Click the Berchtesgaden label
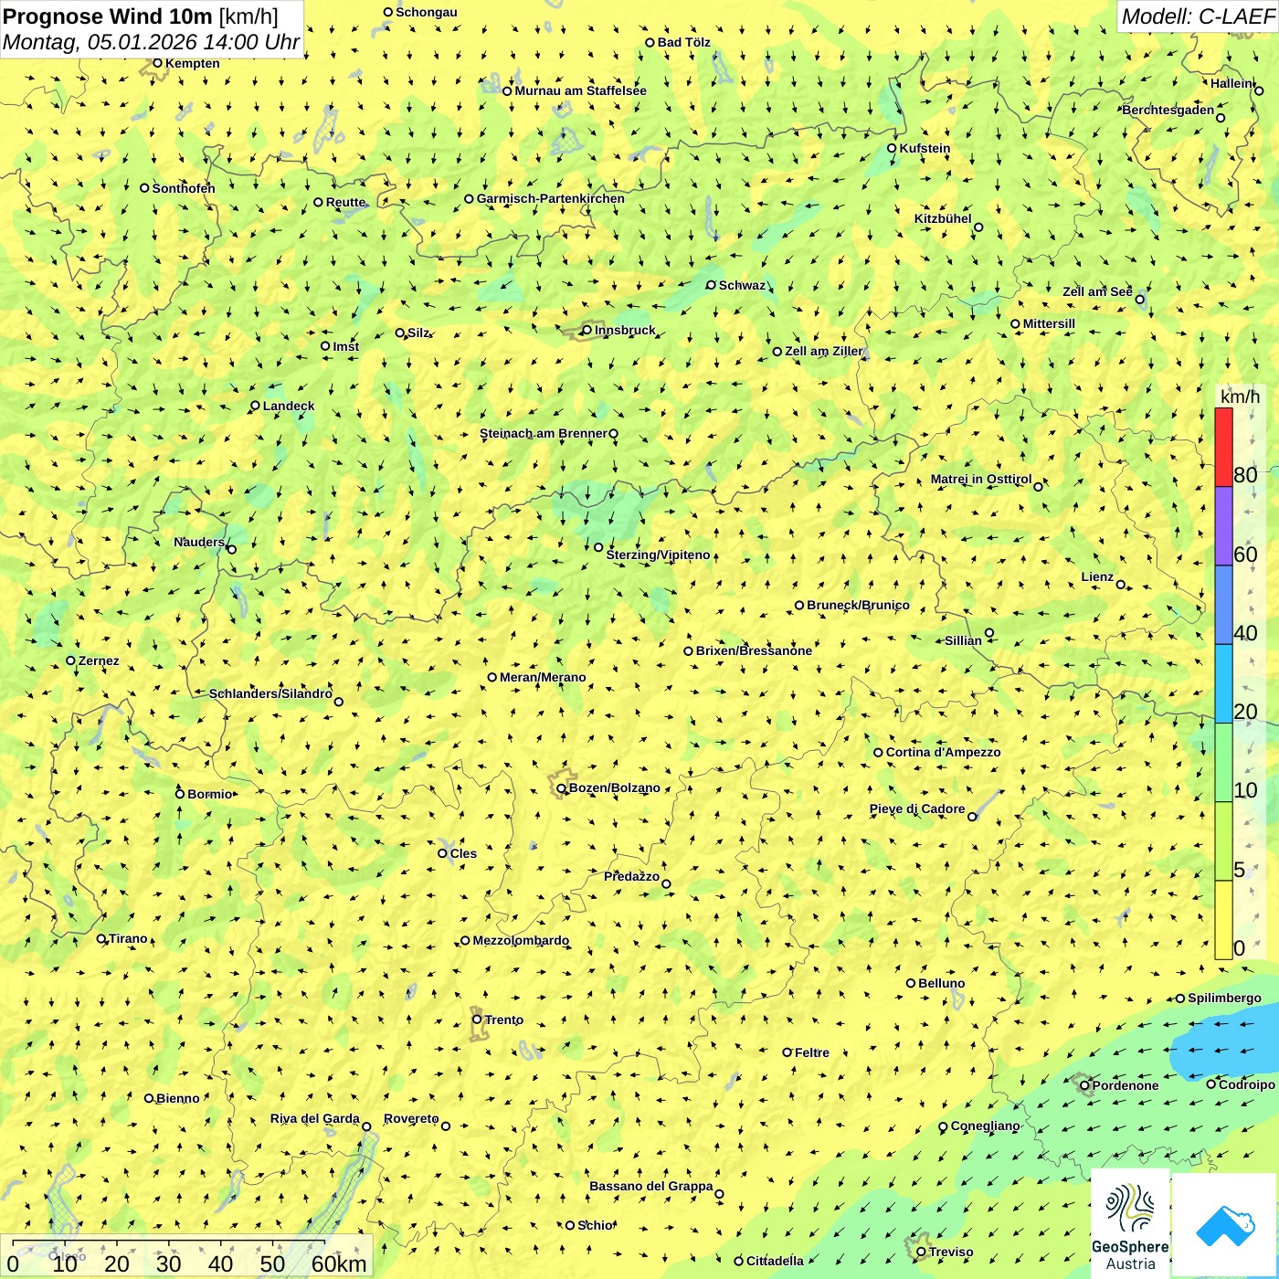Image resolution: width=1279 pixels, height=1279 pixels. tap(1168, 110)
